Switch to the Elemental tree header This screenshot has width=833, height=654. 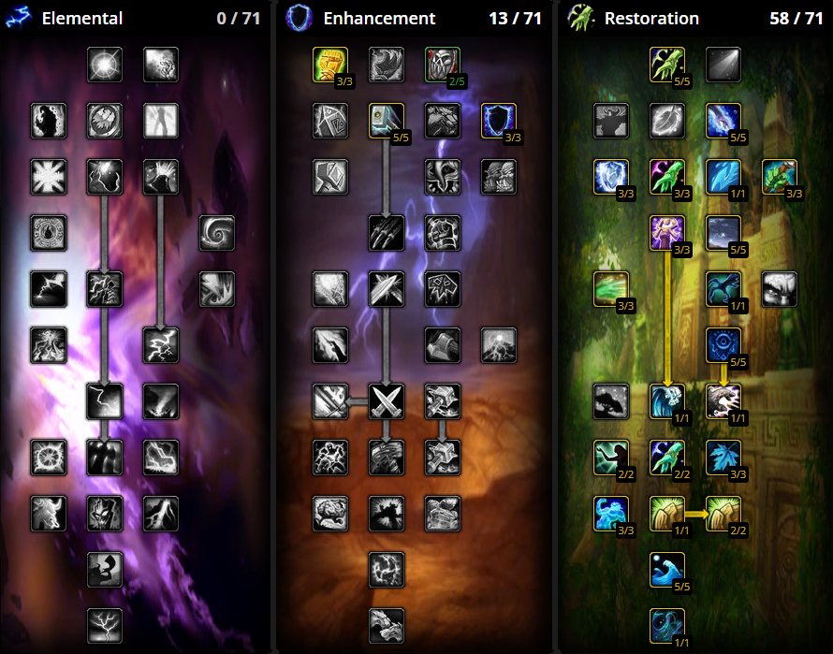coord(82,18)
